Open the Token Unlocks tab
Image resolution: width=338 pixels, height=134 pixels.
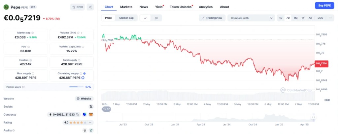tap(181, 7)
